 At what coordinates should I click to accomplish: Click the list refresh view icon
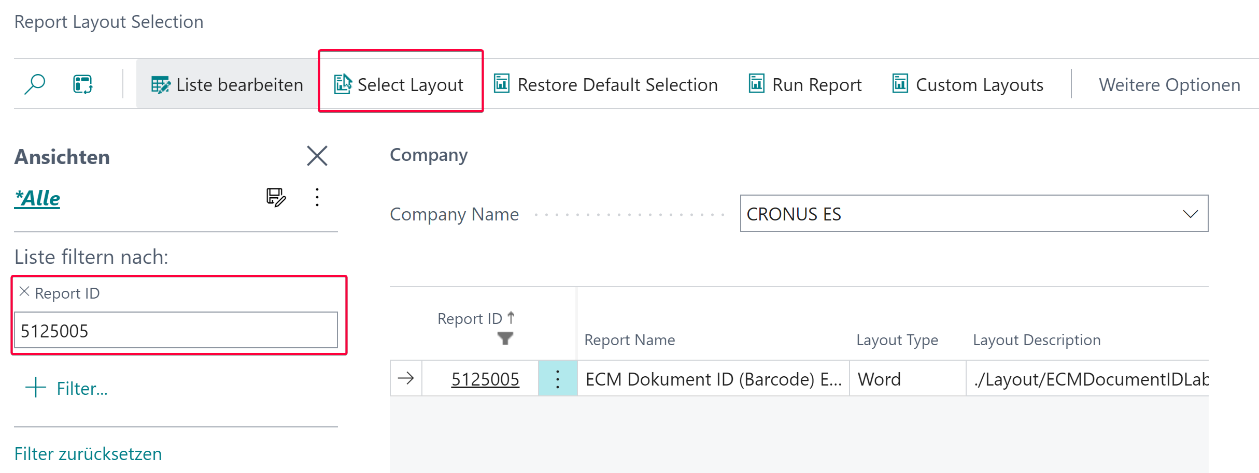(83, 84)
